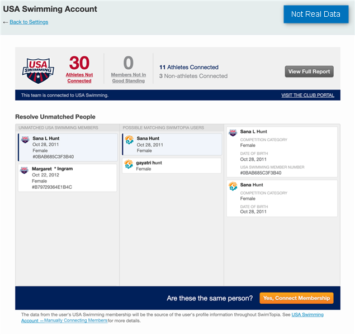Click USA Swimming icon beside Margaret Ingram
355x335 pixels.
tap(25, 170)
